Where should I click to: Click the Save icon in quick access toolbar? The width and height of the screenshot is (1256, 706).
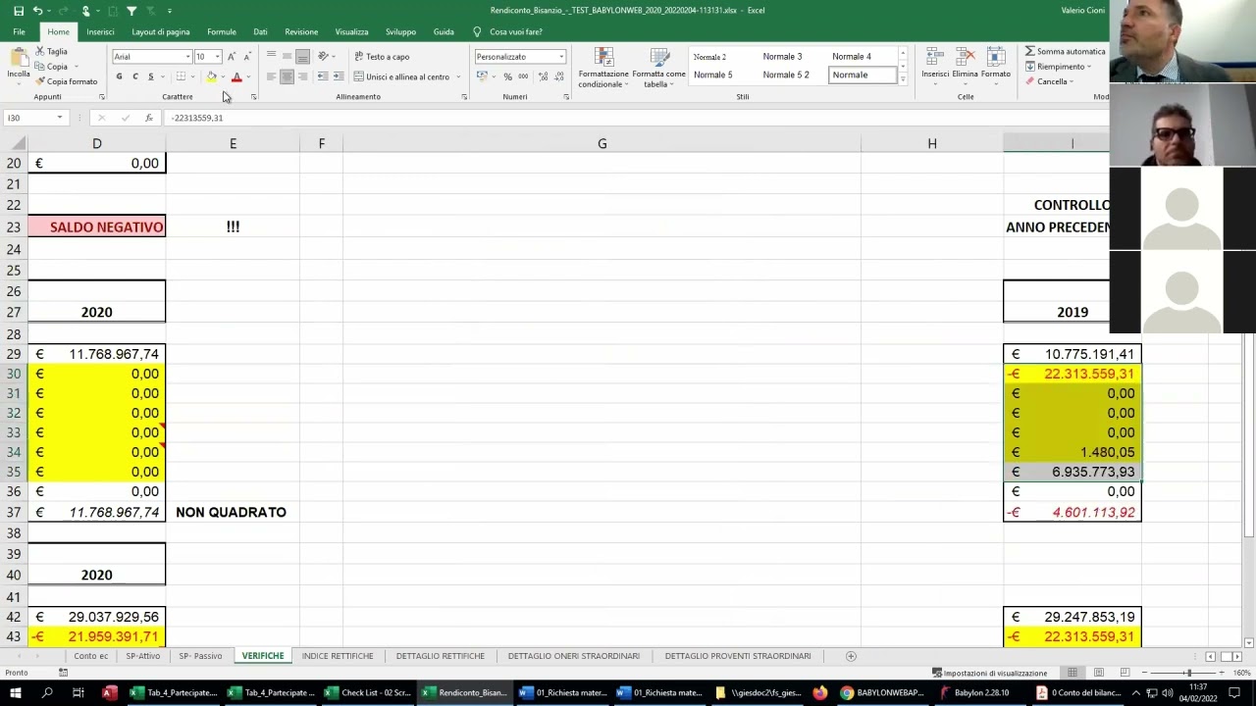18,11
